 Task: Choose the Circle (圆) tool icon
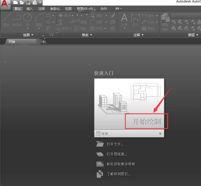[27, 18]
